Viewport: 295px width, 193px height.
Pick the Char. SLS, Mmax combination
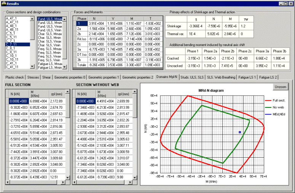50,34
